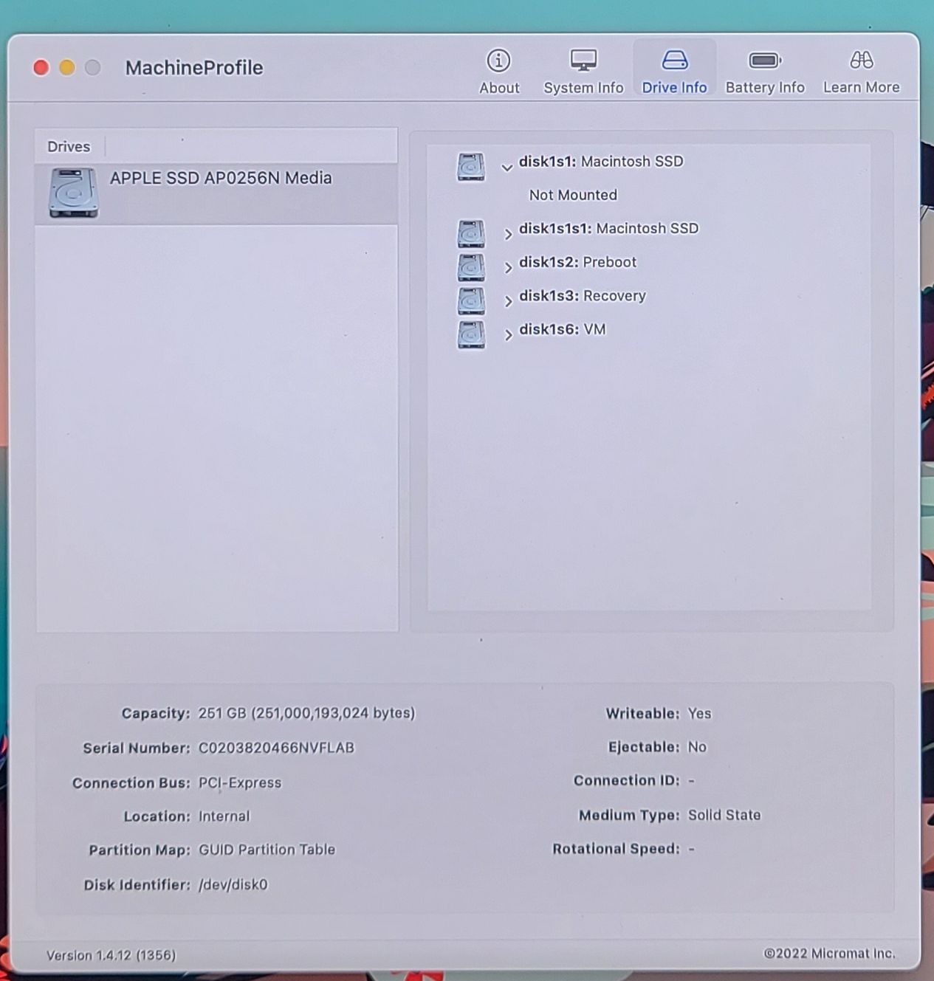Click the disk1s2 Preboot disk icon
This screenshot has height=981, width=934.
[x=471, y=267]
